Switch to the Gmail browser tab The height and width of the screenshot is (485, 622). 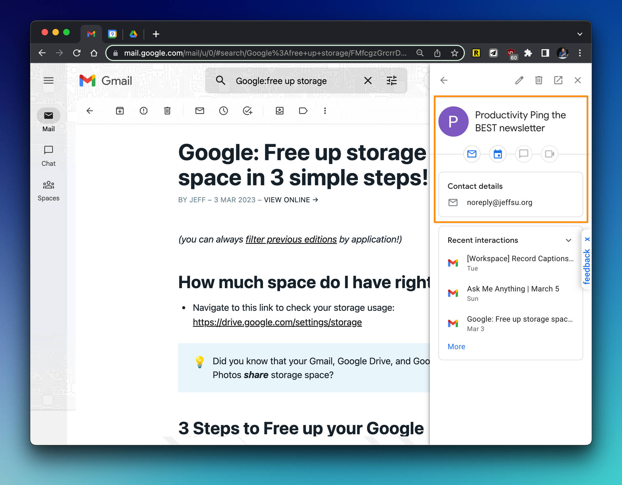[x=91, y=34]
